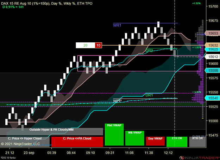
Task: Click the 15700 price axis label
Action: coord(213,6)
